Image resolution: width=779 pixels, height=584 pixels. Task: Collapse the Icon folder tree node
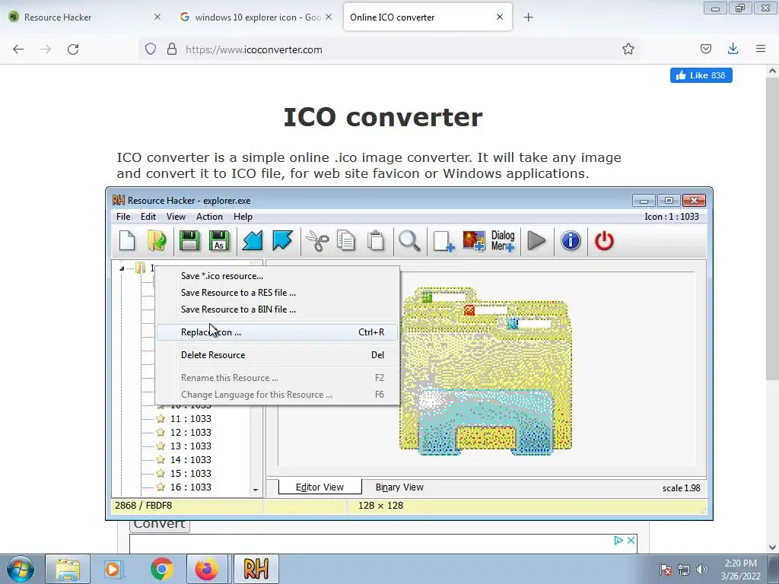122,268
